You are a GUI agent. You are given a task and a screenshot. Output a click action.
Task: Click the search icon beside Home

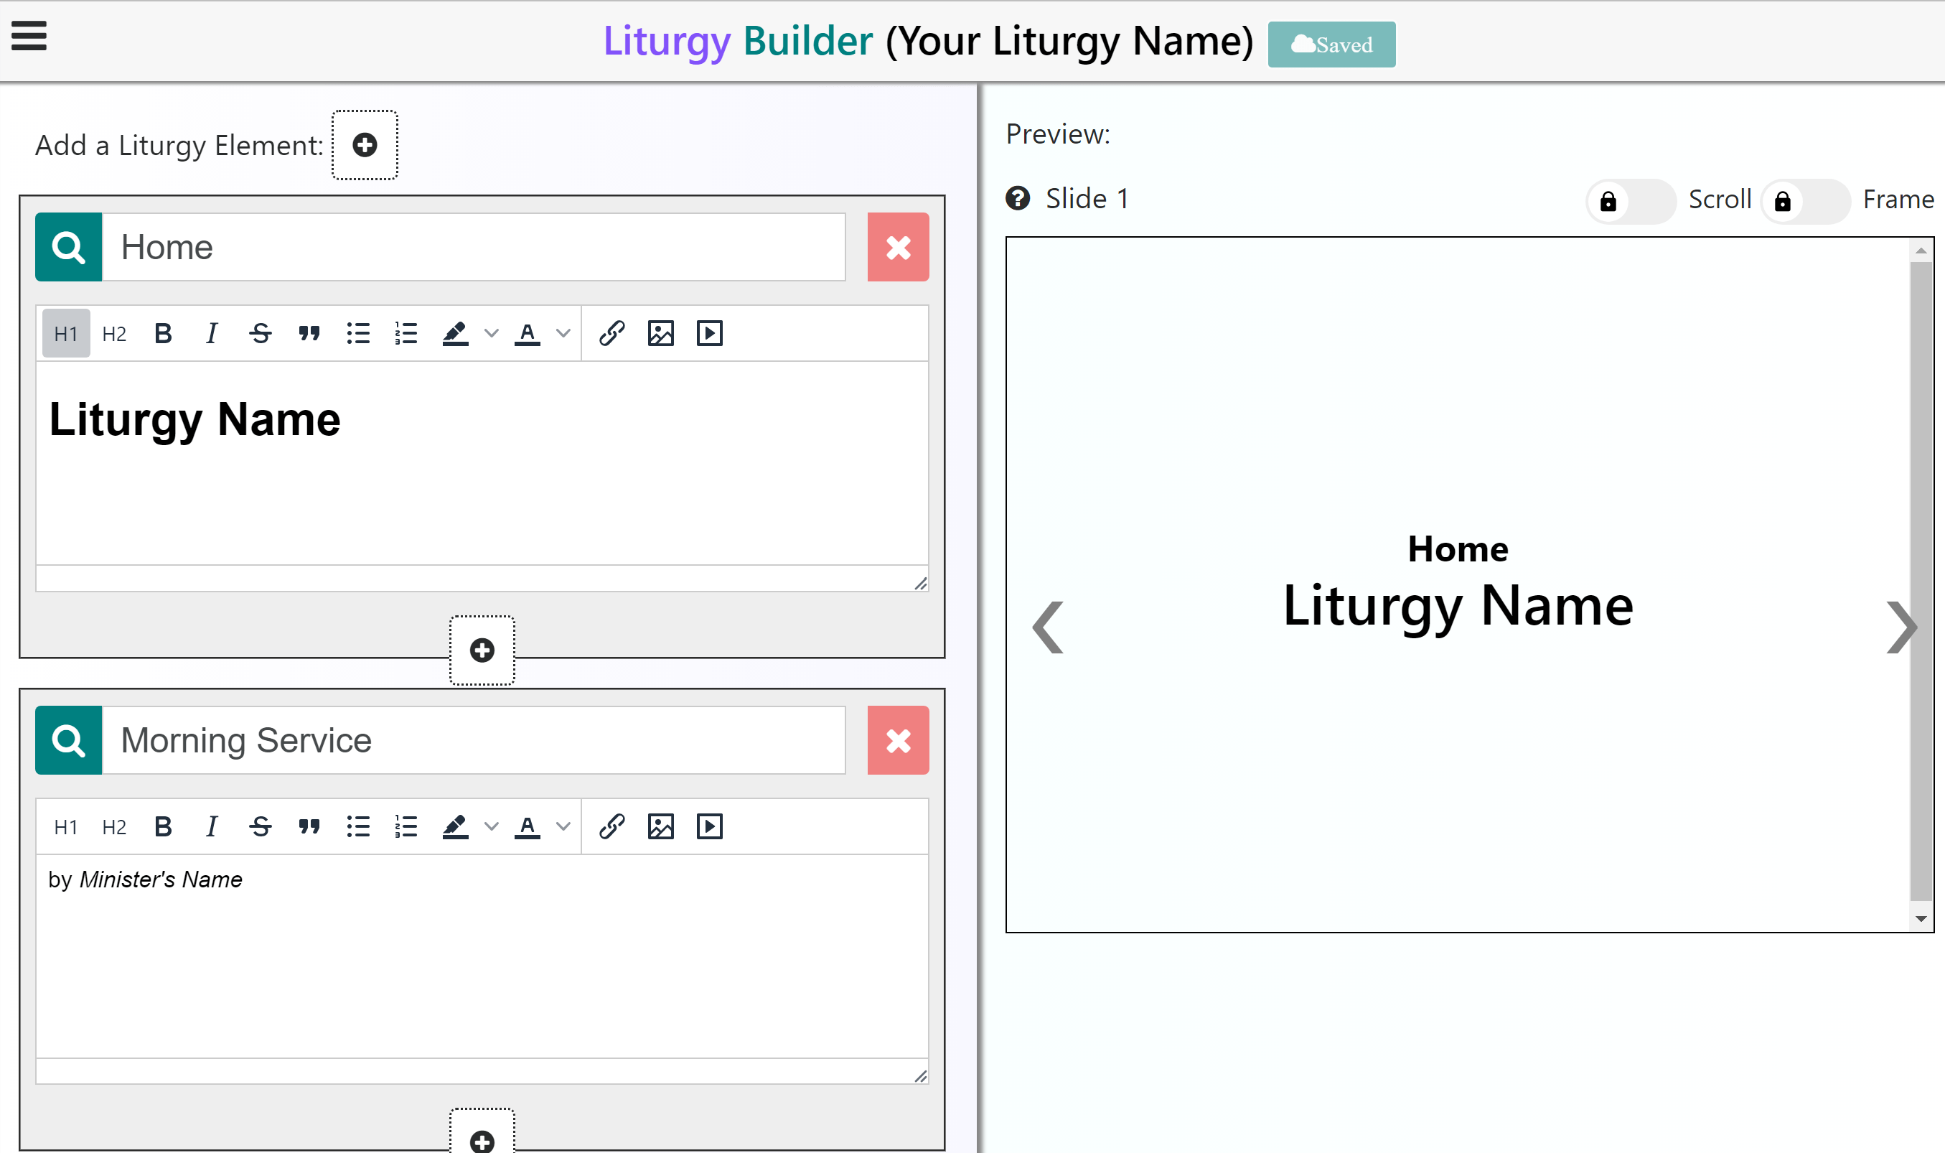click(68, 247)
